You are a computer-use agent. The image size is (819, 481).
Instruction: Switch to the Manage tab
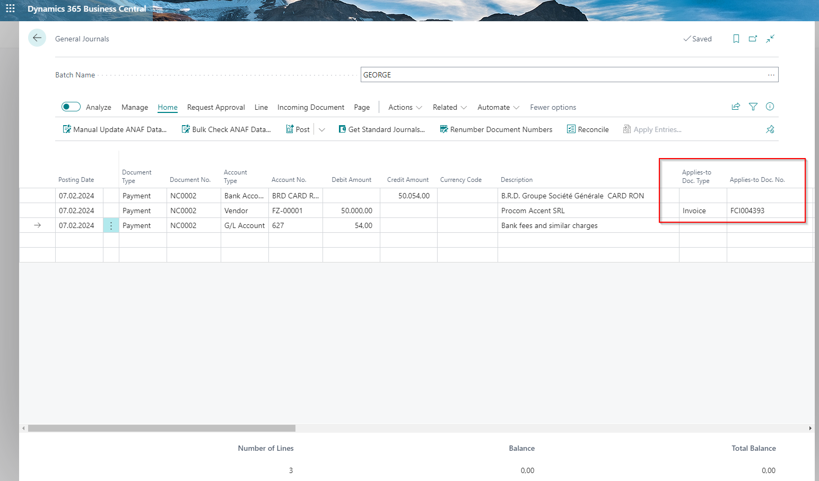pyautogui.click(x=135, y=107)
